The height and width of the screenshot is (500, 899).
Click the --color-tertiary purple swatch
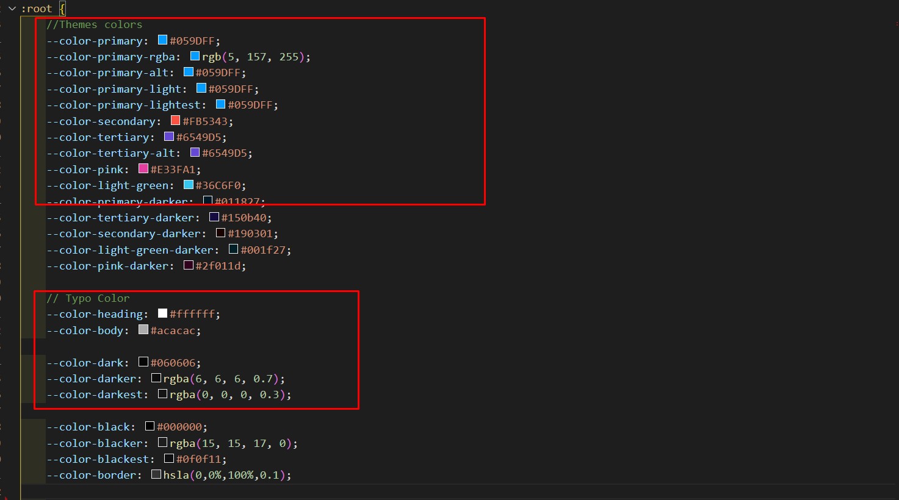169,137
